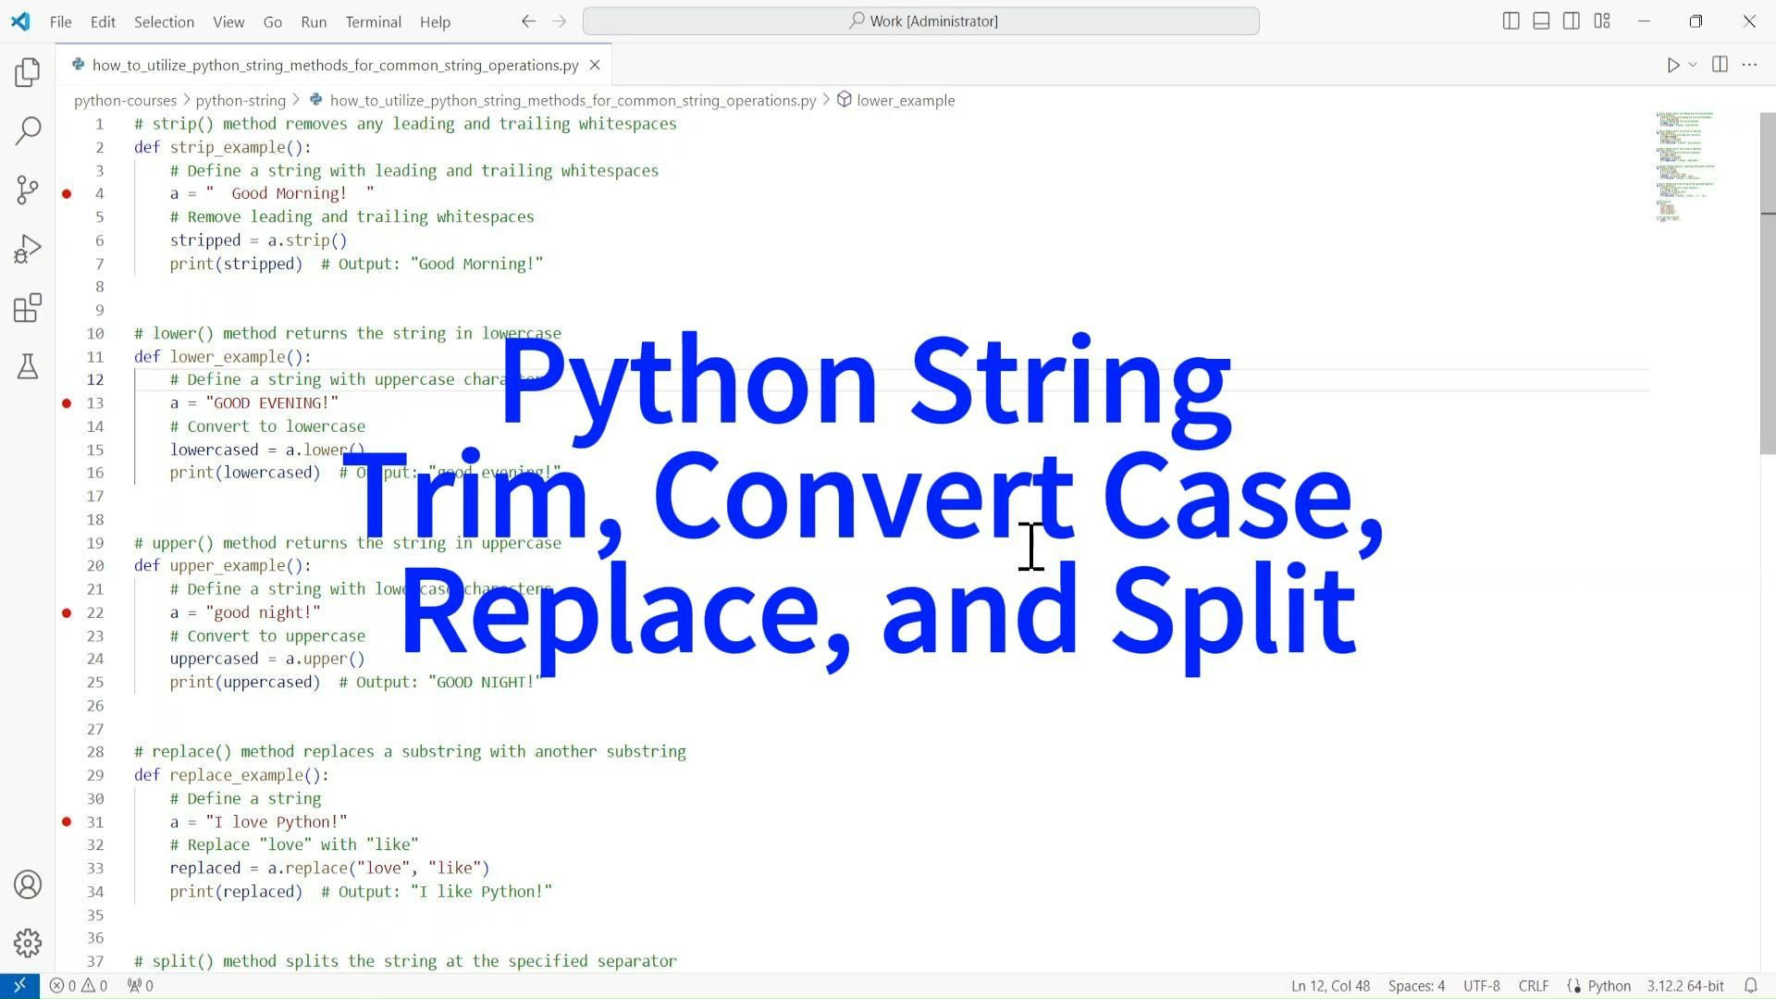This screenshot has height=999, width=1776.
Task: Open the Extensions view
Action: pos(28,308)
